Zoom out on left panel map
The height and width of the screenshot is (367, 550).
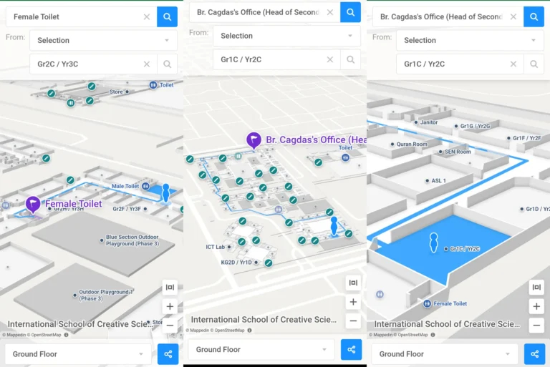point(170,326)
